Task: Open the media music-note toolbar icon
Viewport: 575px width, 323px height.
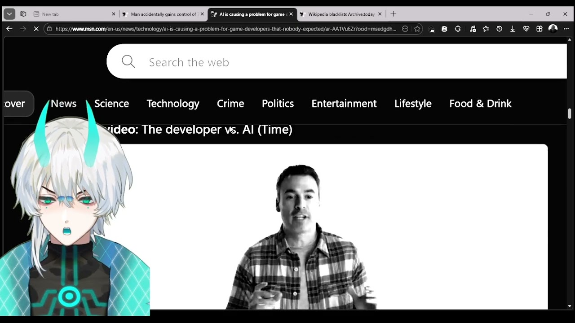Action: click(x=473, y=29)
